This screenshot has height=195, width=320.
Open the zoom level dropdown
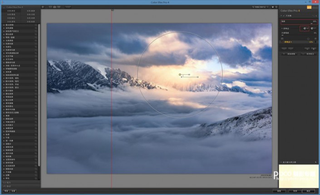(x=264, y=7)
